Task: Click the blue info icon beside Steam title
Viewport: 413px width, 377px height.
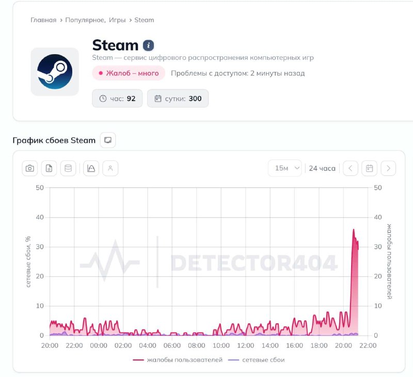Action: pyautogui.click(x=149, y=45)
